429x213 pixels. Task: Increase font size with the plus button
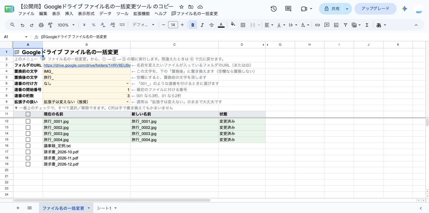pyautogui.click(x=182, y=25)
